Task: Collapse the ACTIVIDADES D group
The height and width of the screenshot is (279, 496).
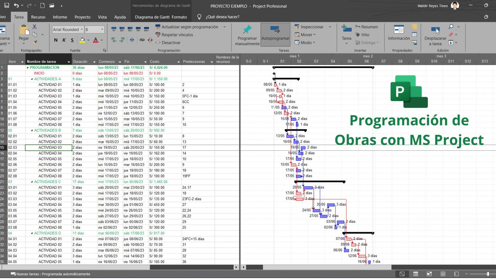Action: click(x=32, y=233)
